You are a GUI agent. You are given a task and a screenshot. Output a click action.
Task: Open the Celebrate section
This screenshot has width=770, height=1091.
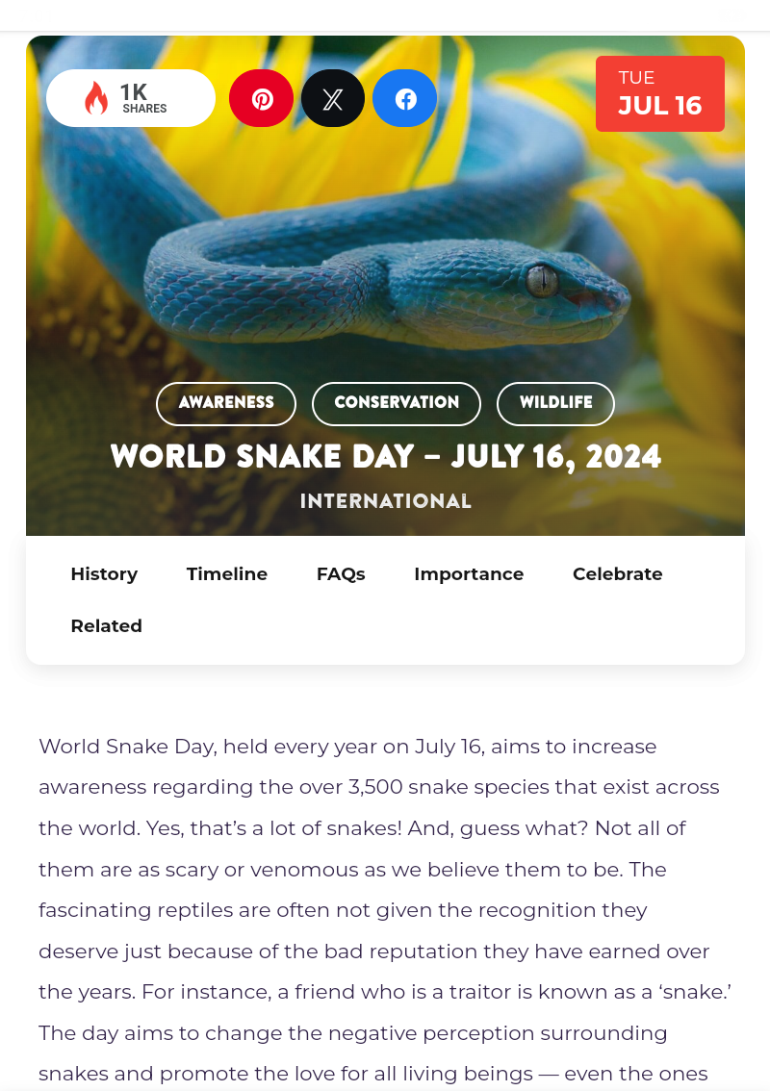(617, 573)
